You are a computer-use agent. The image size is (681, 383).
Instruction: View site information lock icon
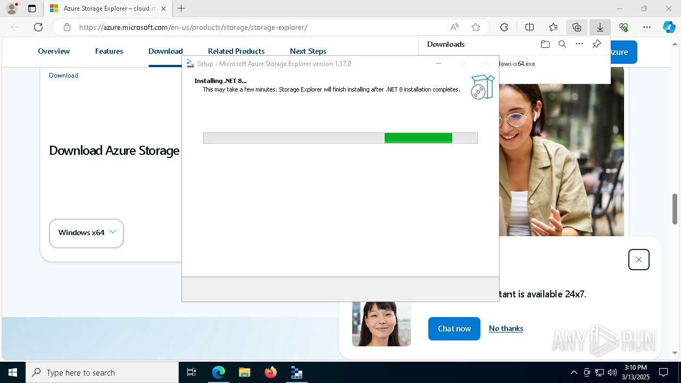(67, 27)
